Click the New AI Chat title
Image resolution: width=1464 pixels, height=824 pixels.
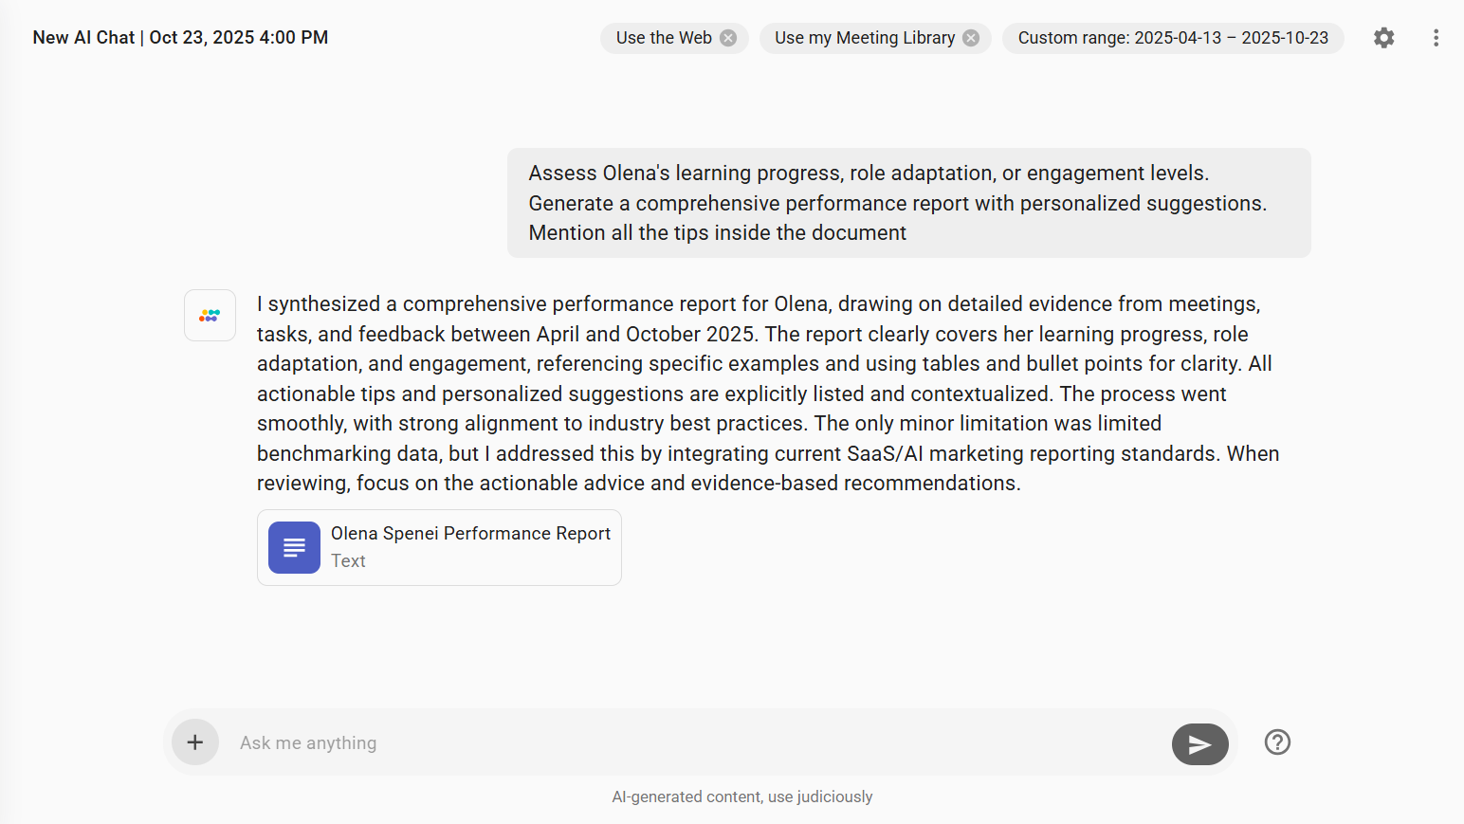[83, 38]
